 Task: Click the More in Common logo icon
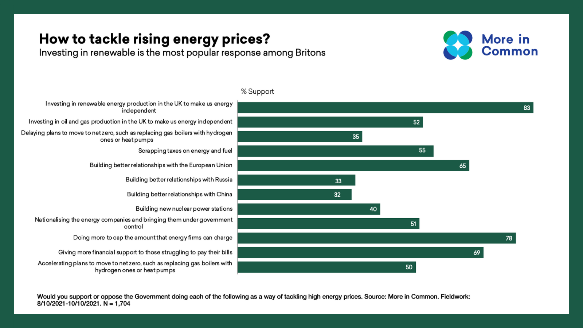pos(458,45)
